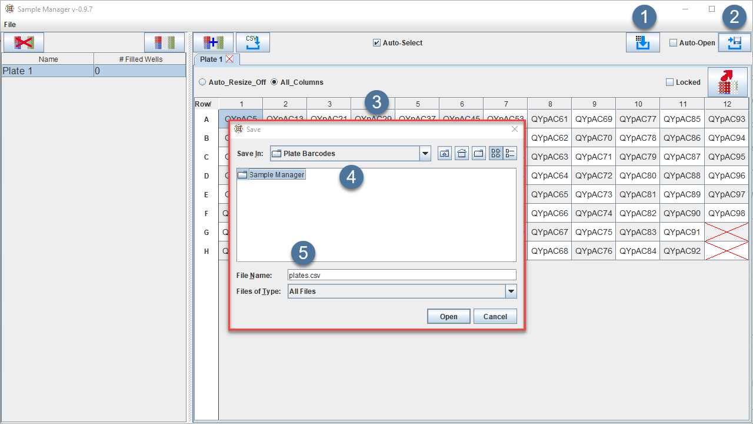Open the Files of Type dropdown
Viewport: 753px width, 424px height.
coord(511,291)
